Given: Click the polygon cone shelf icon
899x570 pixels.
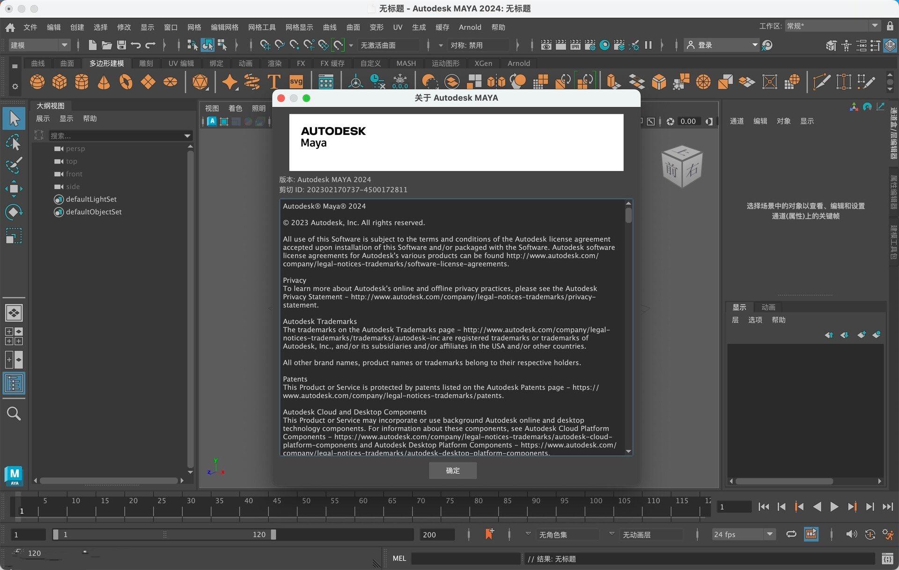Looking at the screenshot, I should pos(103,82).
